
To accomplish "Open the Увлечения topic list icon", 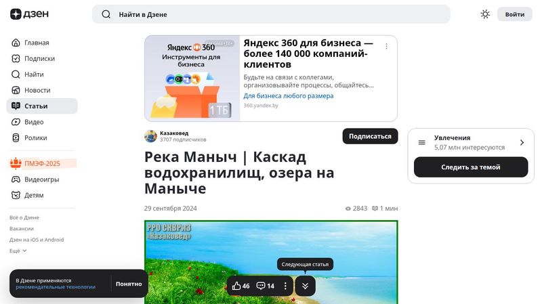I will click(x=421, y=142).
